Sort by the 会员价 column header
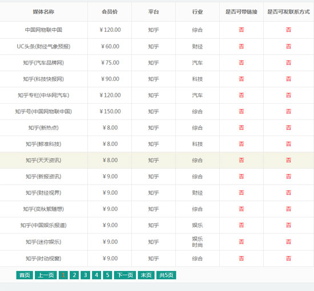 pos(110,12)
